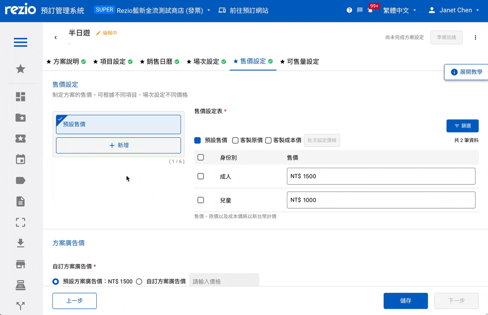Click the 下一步 next button
This screenshot has width=488, height=315.
point(456,301)
